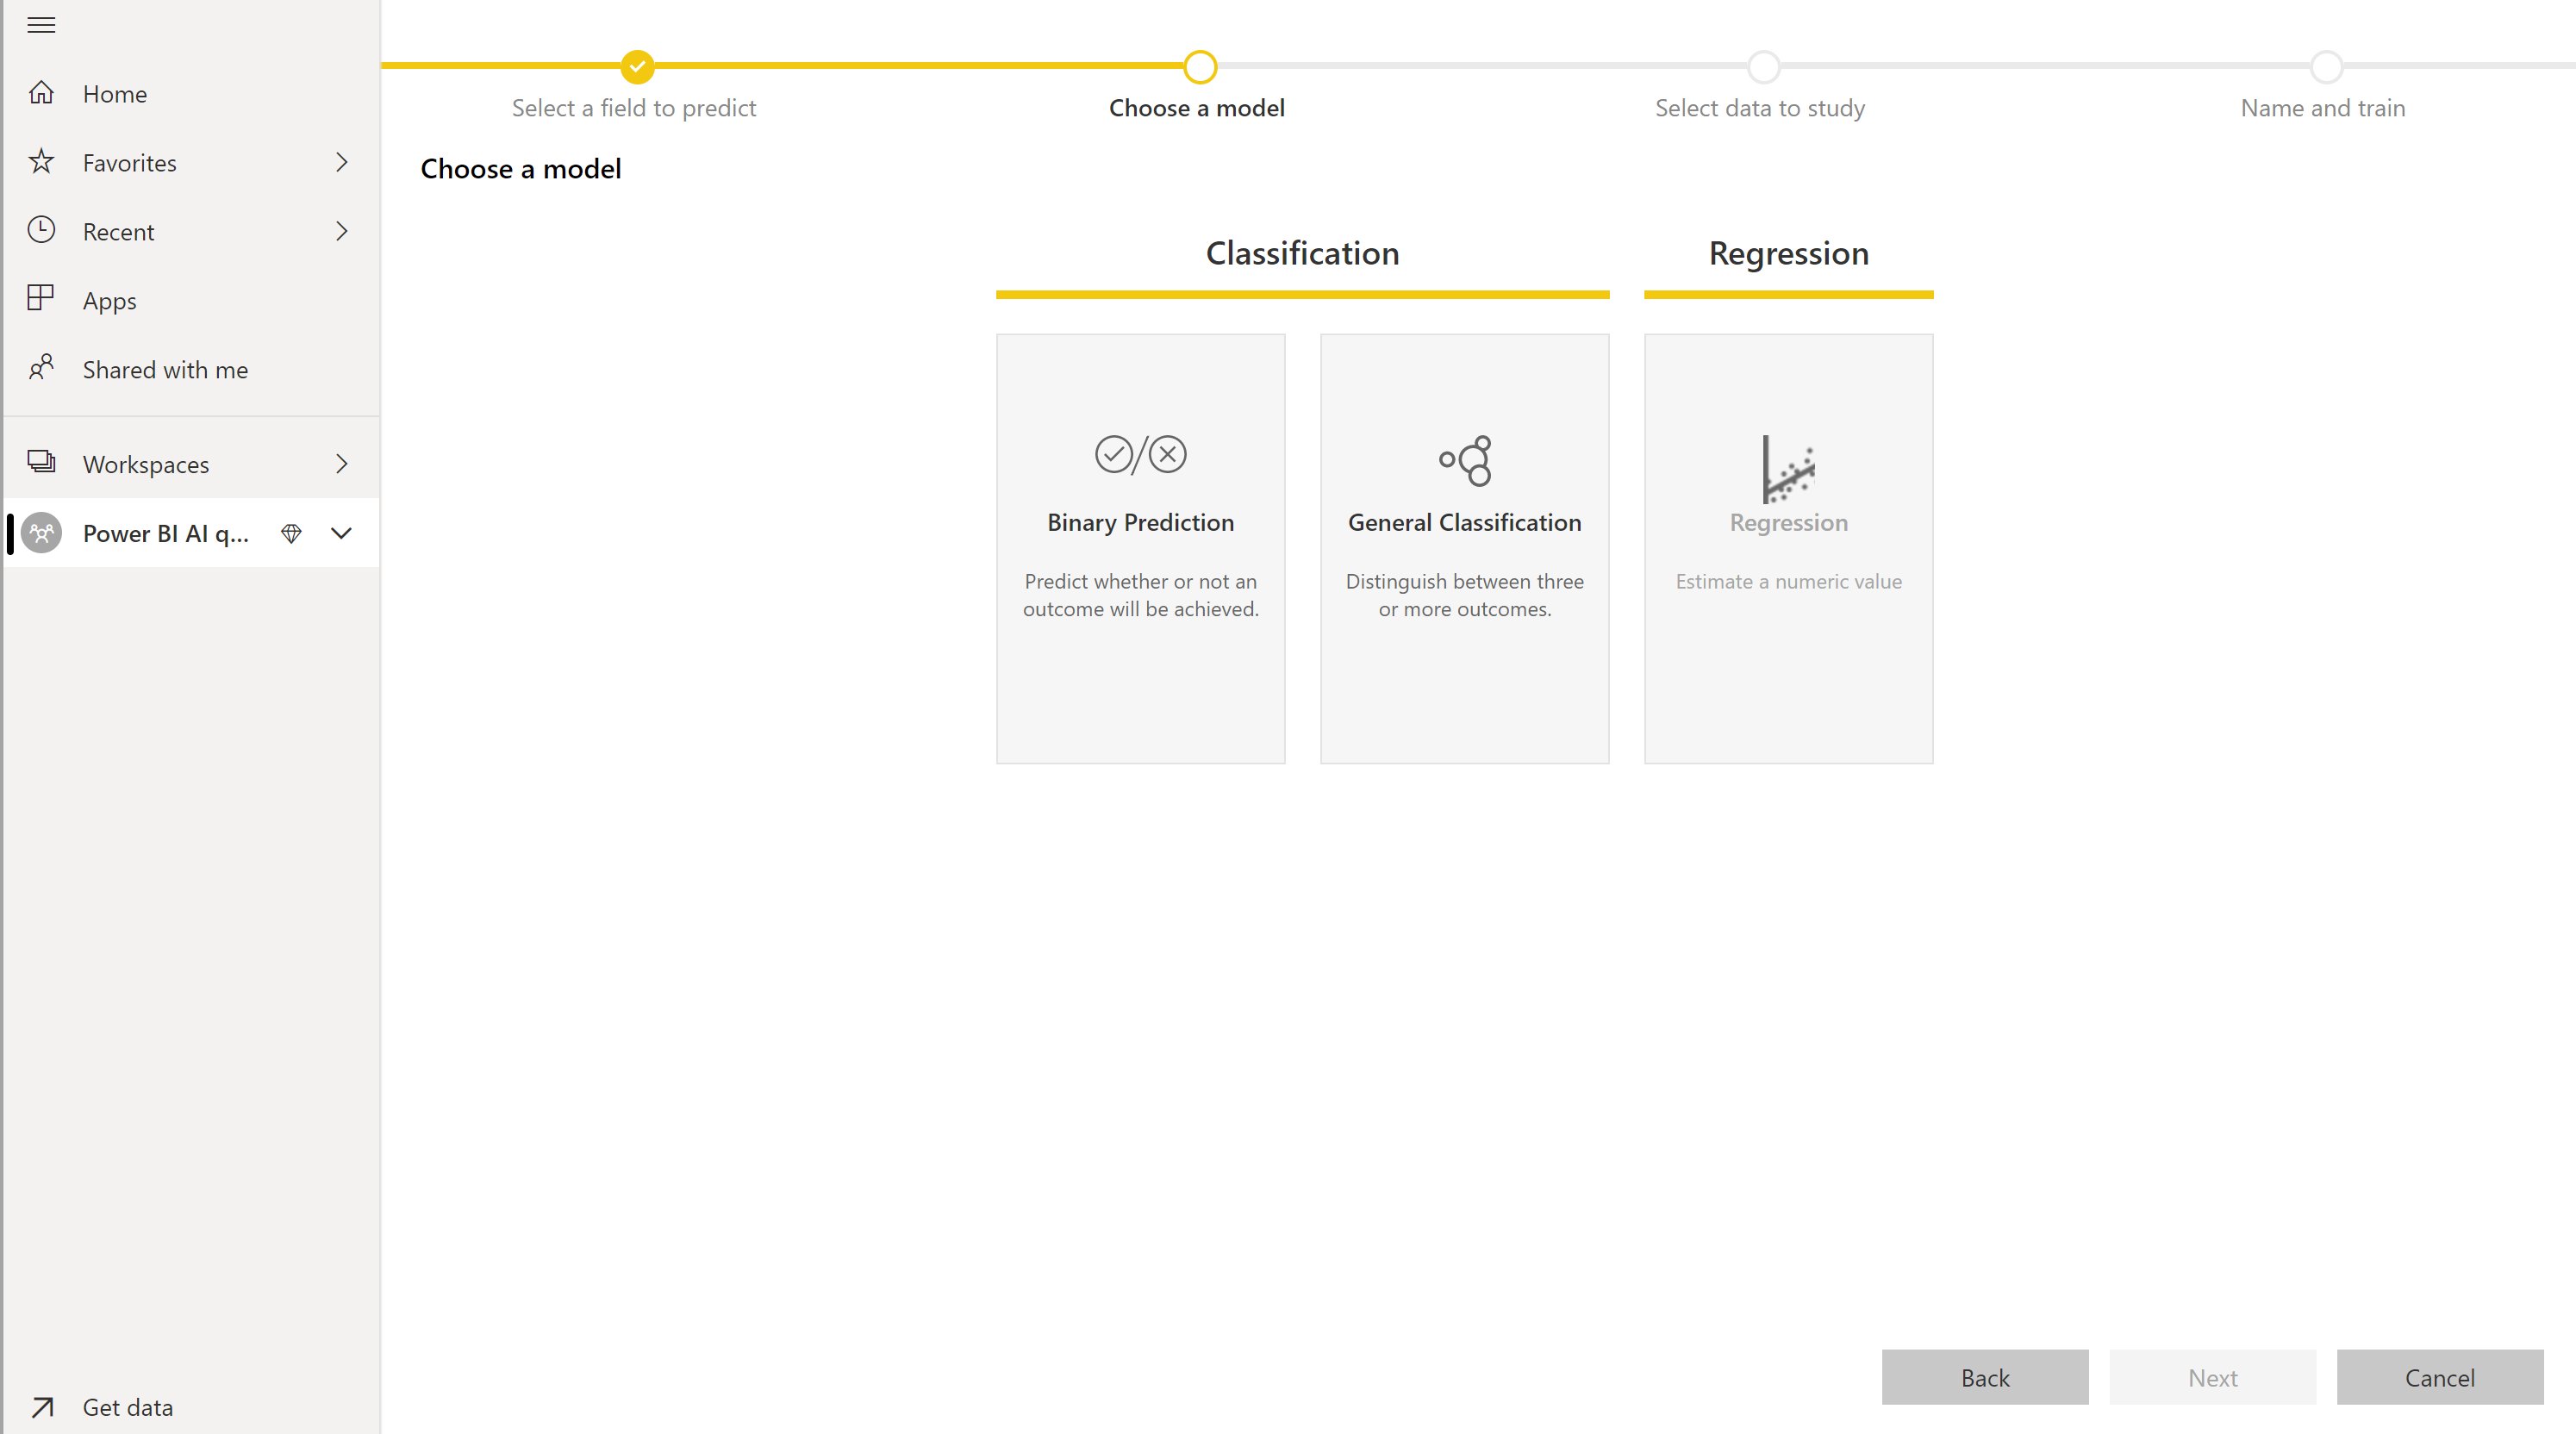The image size is (2576, 1434).
Task: Click the Classification section heading
Action: (1302, 253)
